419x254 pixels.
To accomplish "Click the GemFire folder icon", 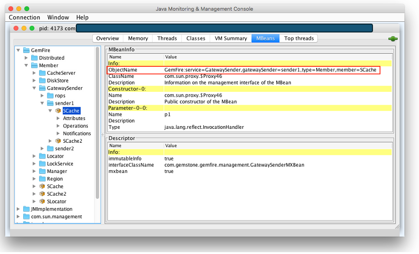I will click(26, 51).
